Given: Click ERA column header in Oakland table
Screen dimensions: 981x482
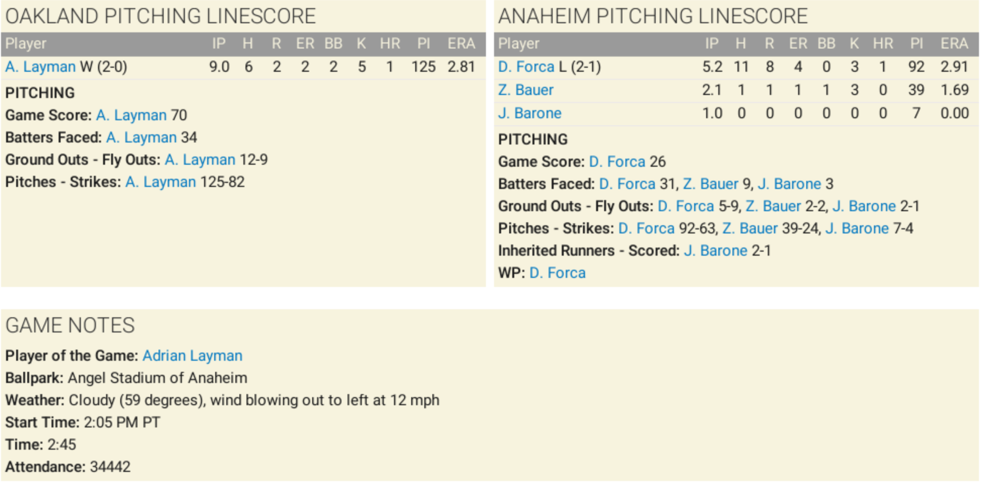Looking at the screenshot, I should pyautogui.click(x=461, y=44).
